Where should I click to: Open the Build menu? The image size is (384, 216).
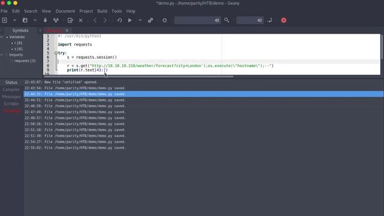(x=102, y=11)
